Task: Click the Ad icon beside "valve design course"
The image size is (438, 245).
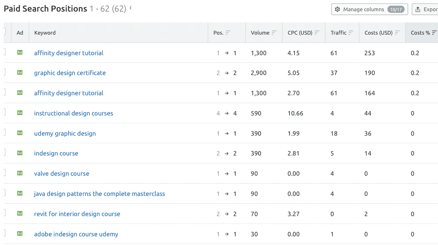Action: 19,173
